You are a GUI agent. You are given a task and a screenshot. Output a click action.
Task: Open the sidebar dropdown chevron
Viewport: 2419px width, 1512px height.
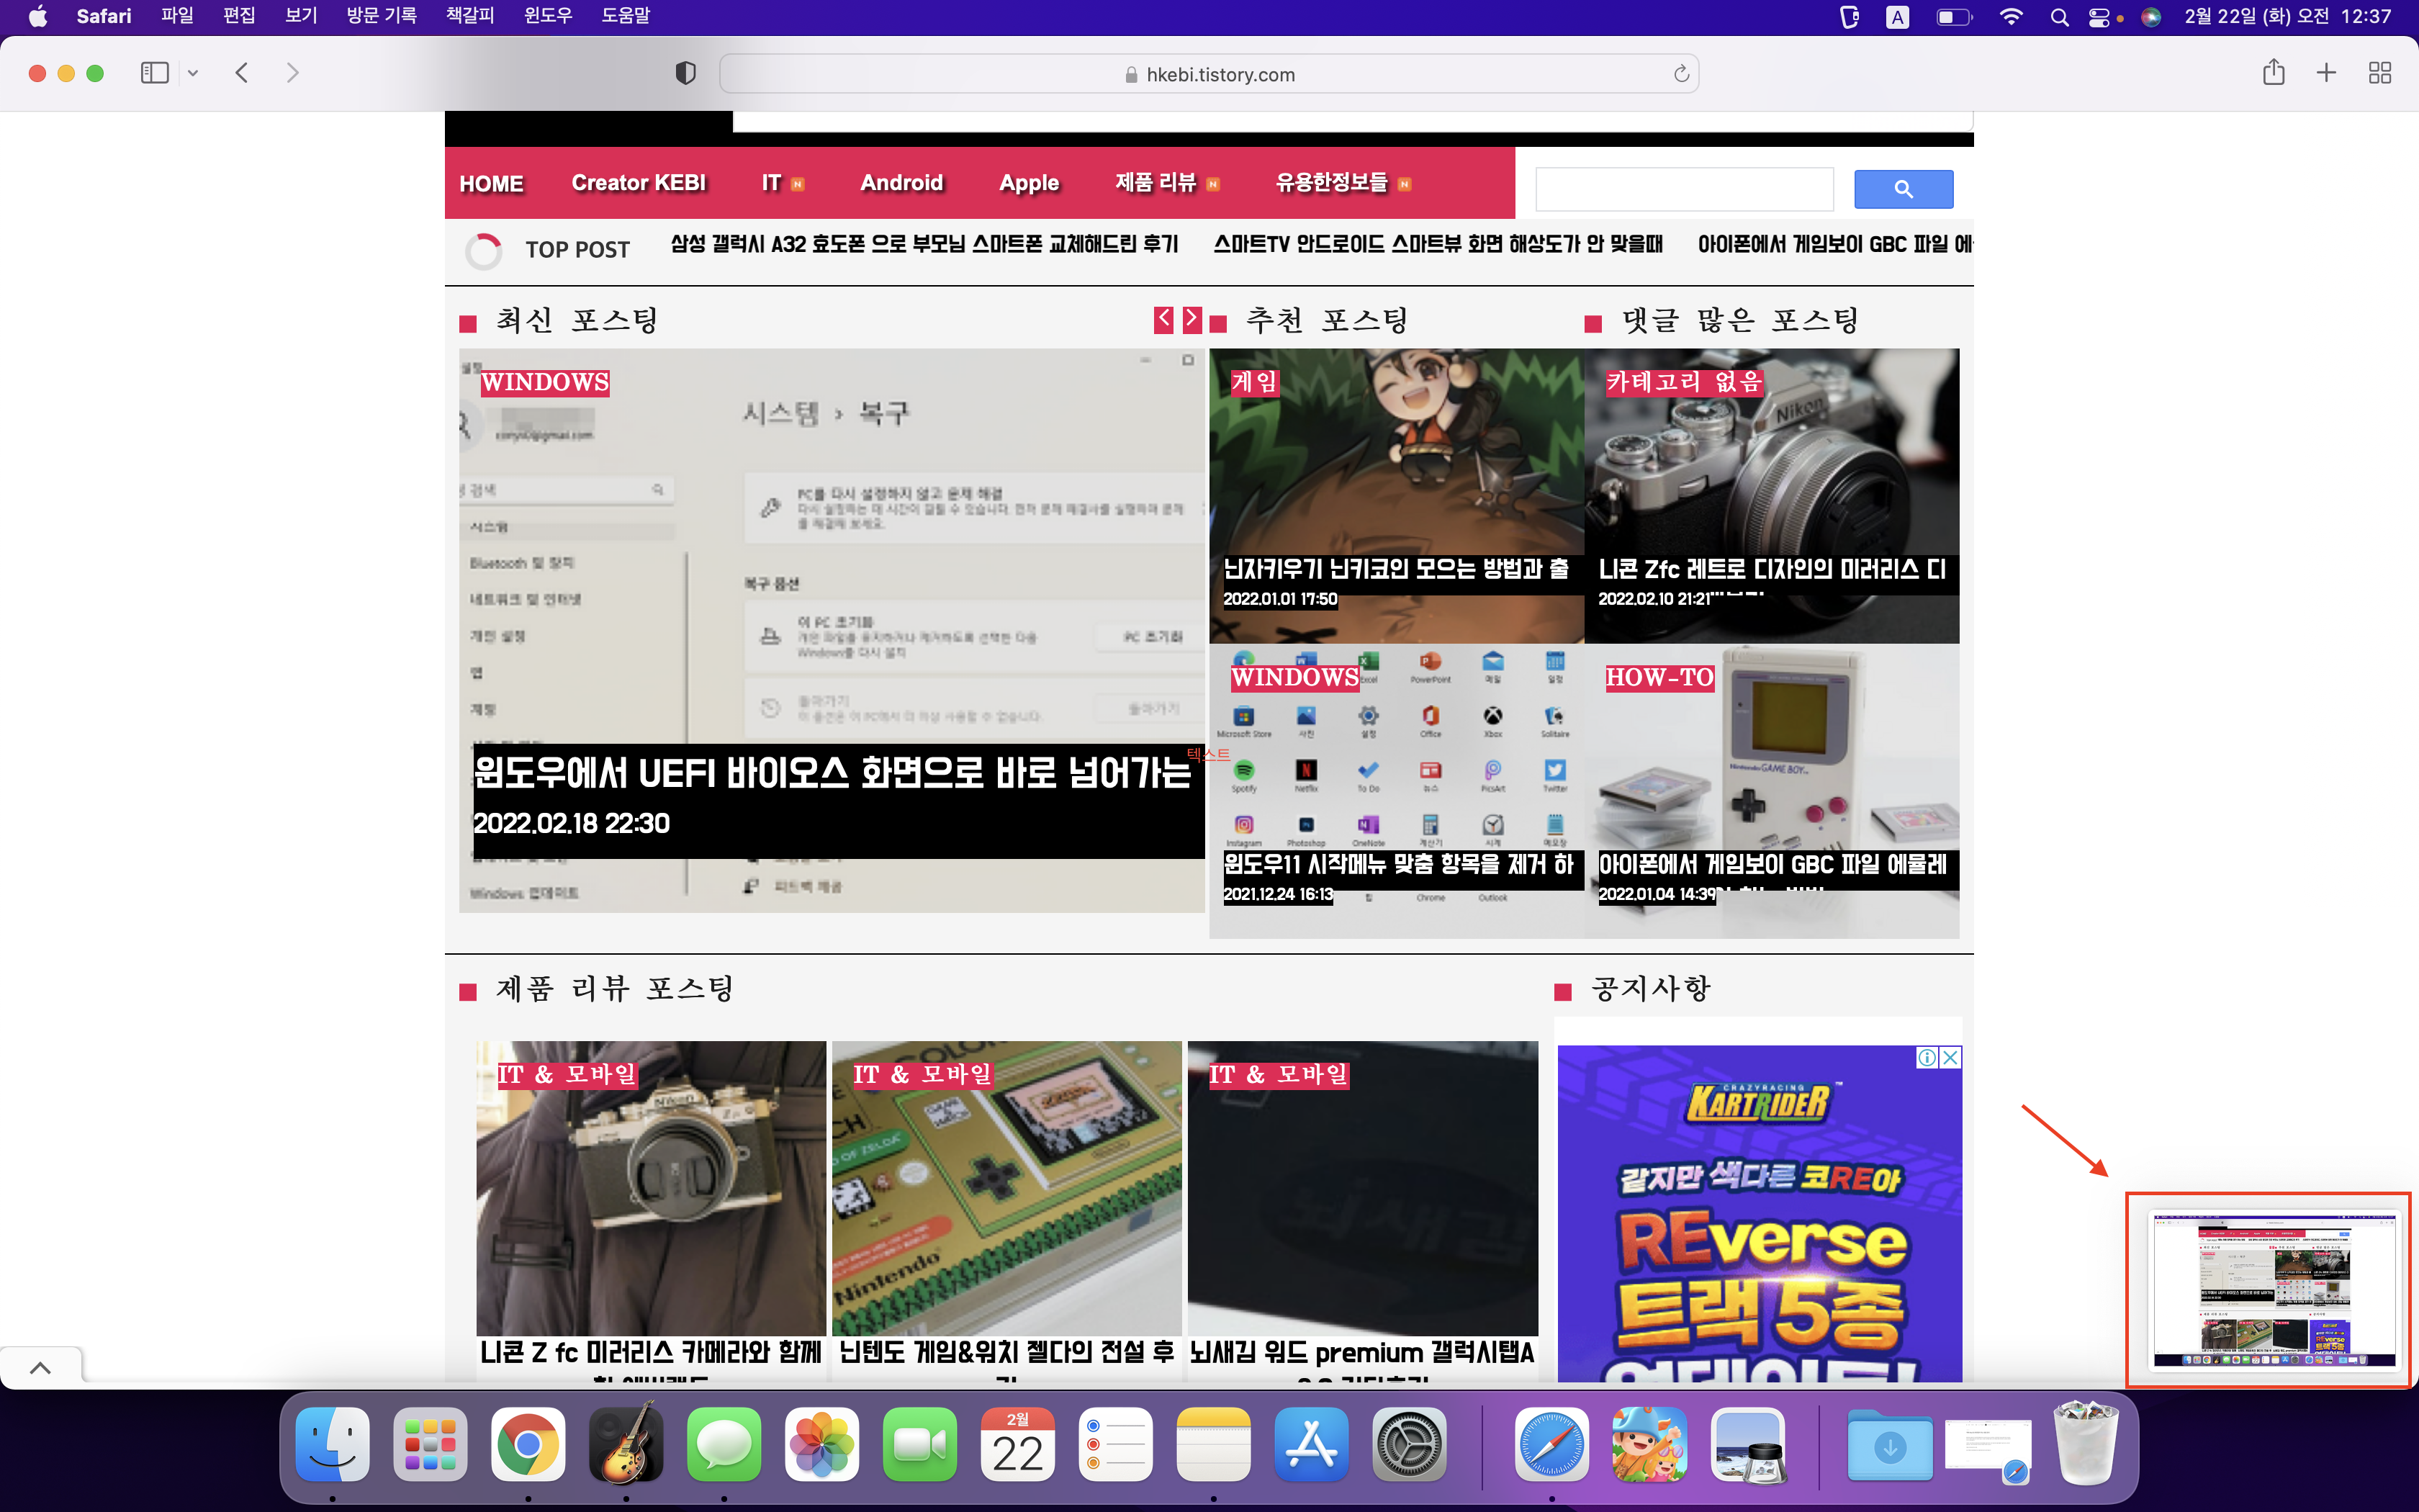coord(193,73)
